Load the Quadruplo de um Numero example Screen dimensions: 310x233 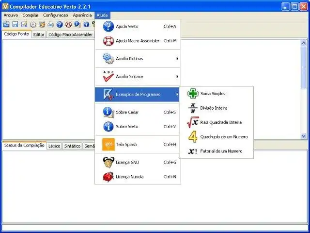(217, 137)
